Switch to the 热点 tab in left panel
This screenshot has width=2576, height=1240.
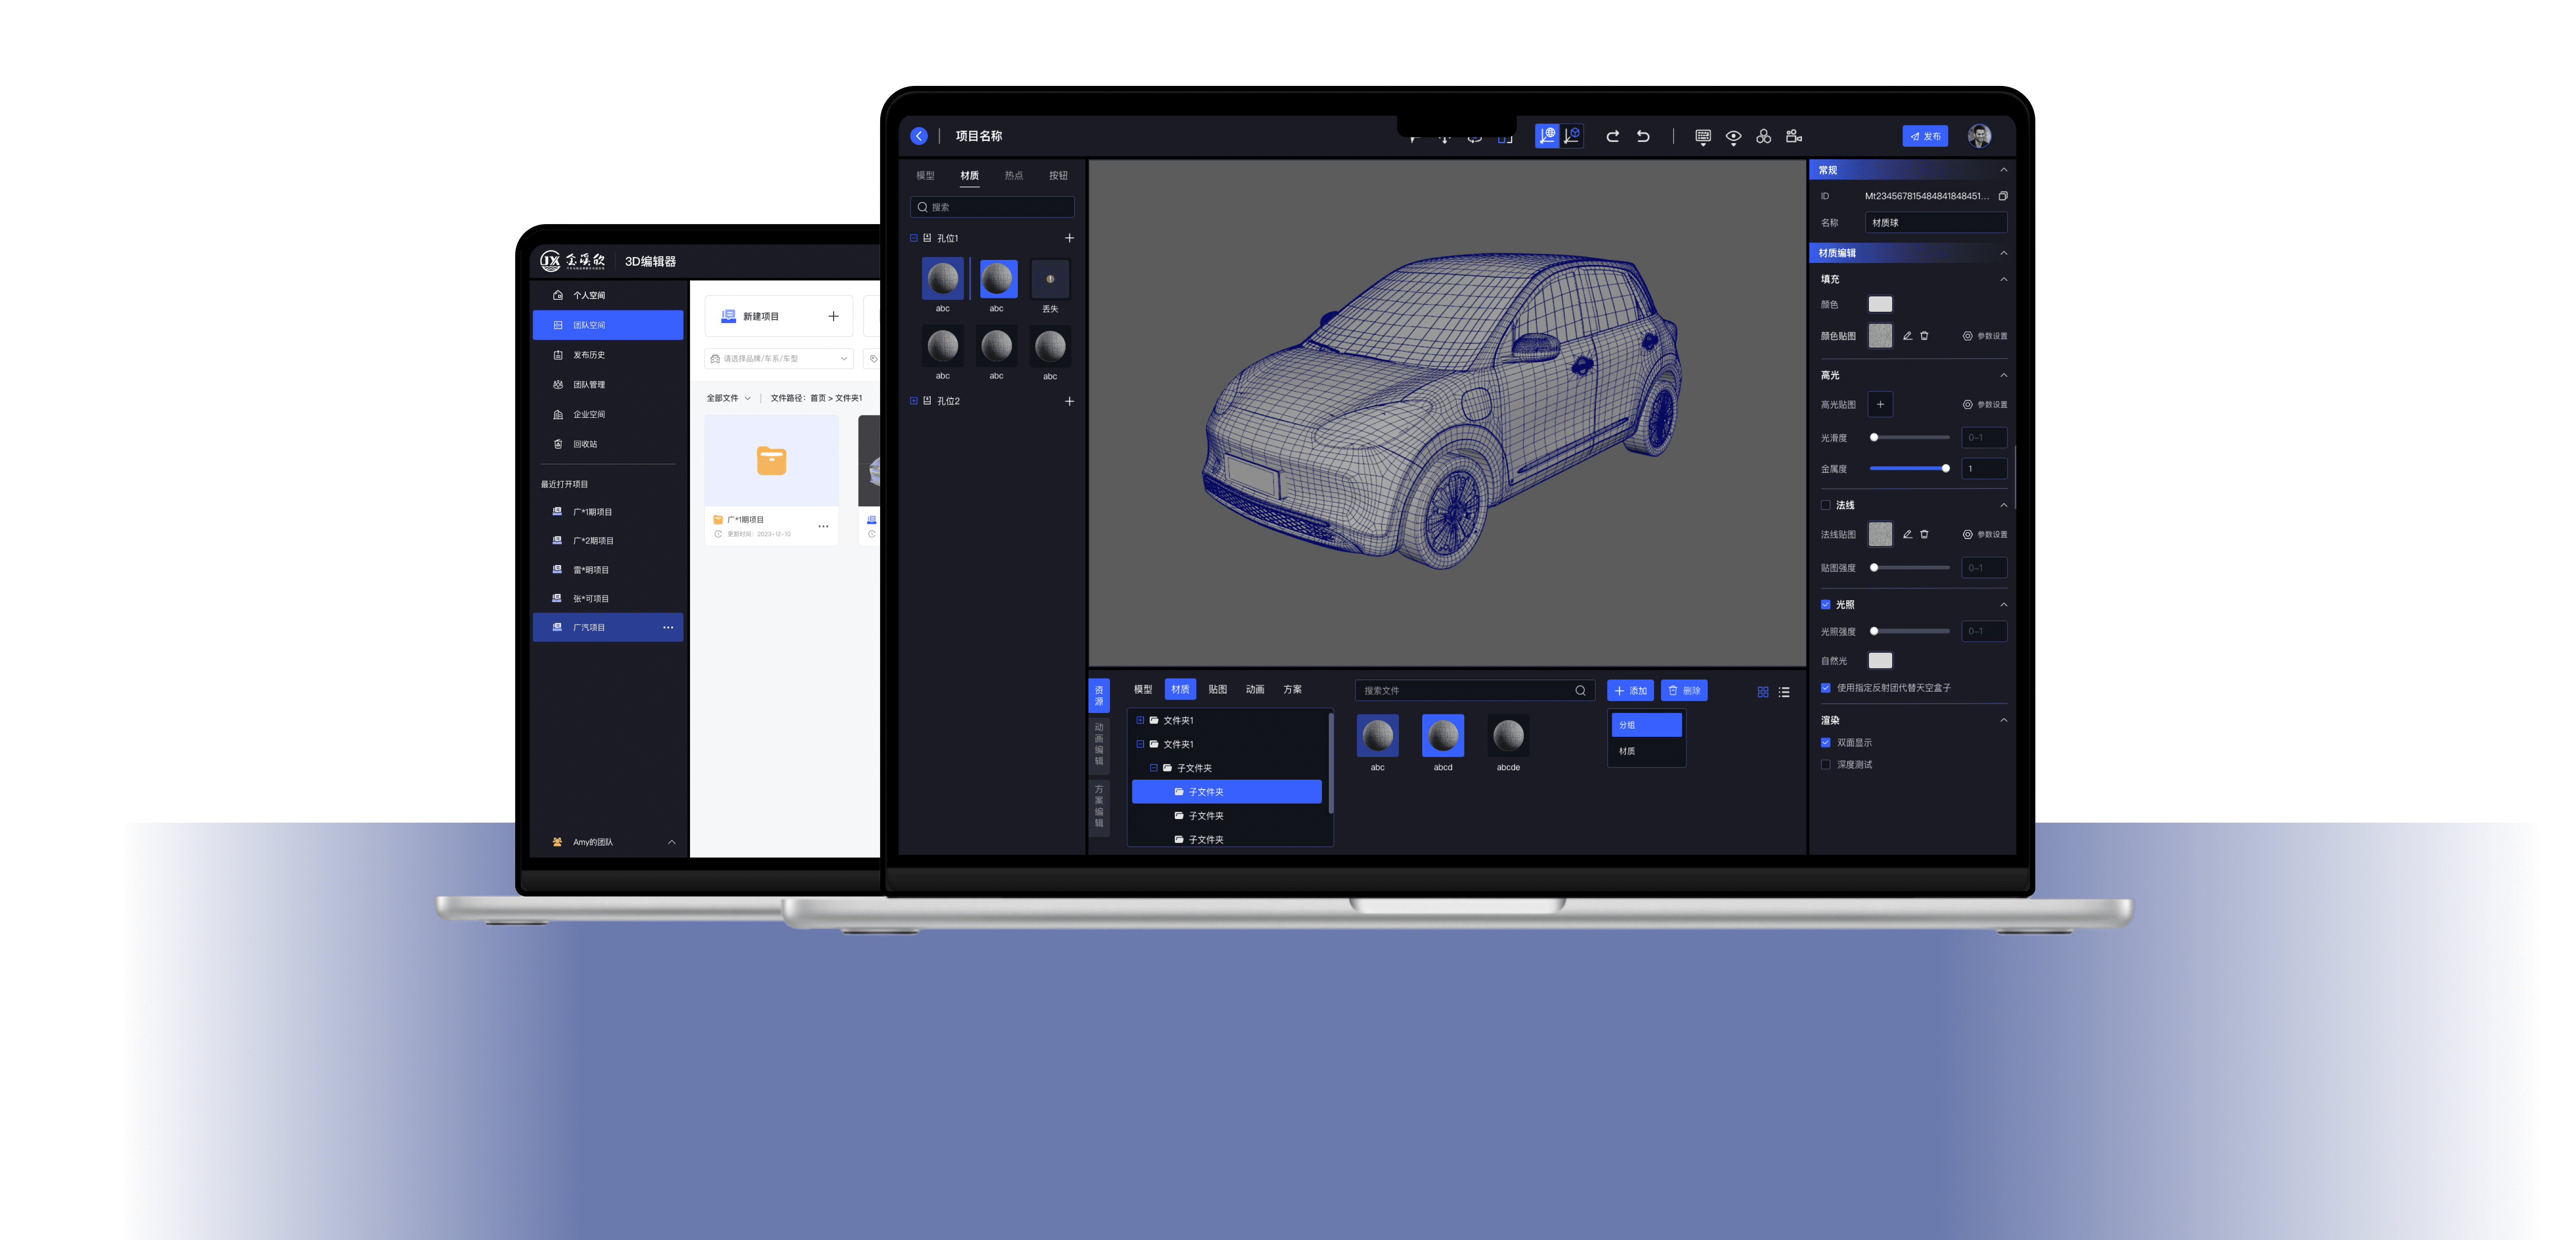[x=1013, y=175]
